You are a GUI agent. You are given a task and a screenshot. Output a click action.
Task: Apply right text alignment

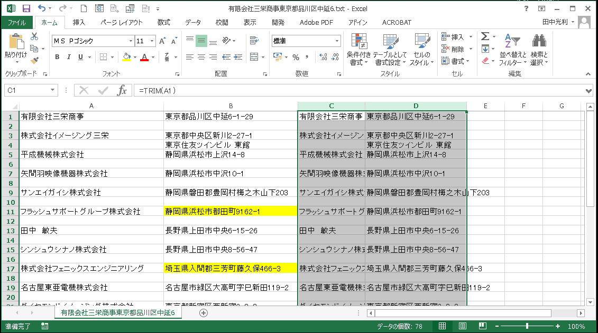coord(213,57)
